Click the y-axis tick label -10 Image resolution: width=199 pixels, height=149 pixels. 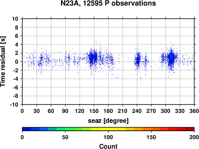click(x=14, y=104)
